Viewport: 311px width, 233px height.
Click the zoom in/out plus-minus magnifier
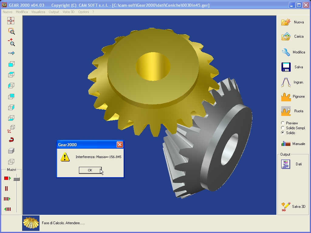click(x=11, y=42)
